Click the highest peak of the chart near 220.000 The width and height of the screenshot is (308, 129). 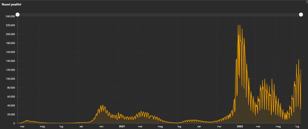coord(238,26)
